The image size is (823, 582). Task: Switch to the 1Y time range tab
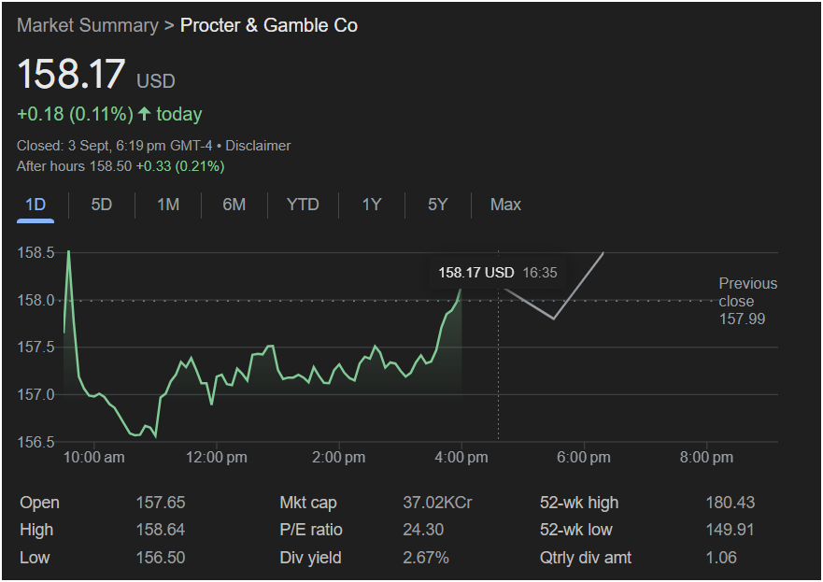pyautogui.click(x=372, y=205)
